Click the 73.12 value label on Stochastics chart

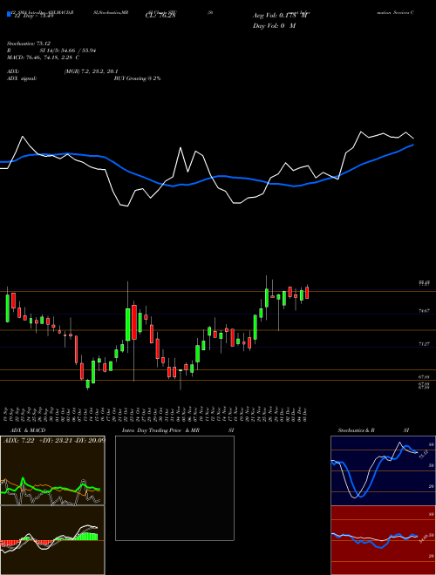423,455
